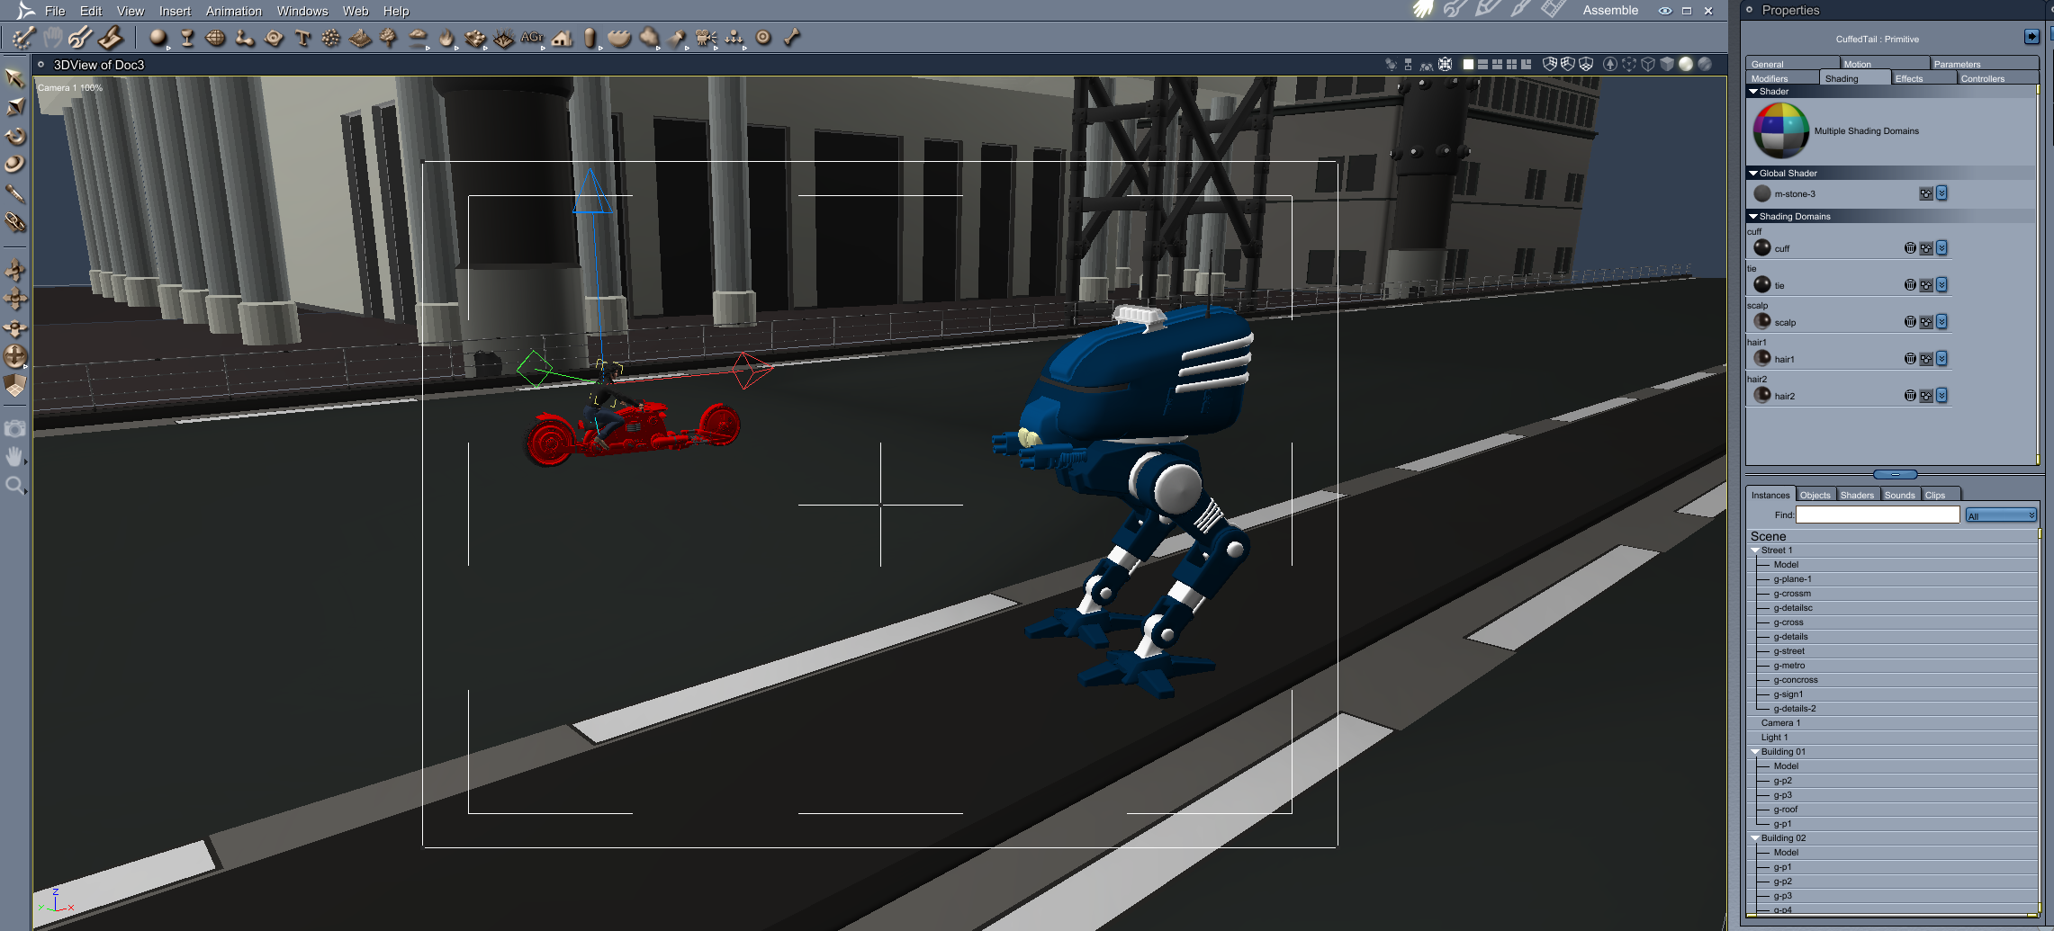Switch to single-pane viewport layout
This screenshot has width=2054, height=931.
pyautogui.click(x=1468, y=65)
